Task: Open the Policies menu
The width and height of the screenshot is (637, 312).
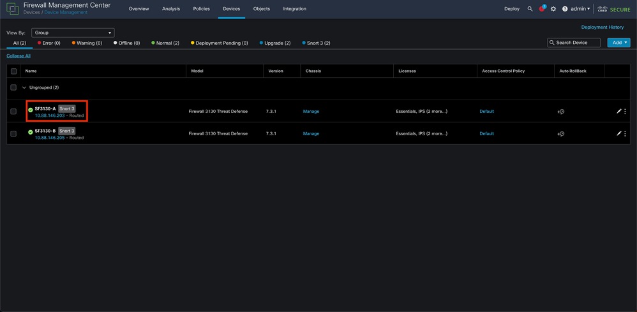Action: point(201,9)
